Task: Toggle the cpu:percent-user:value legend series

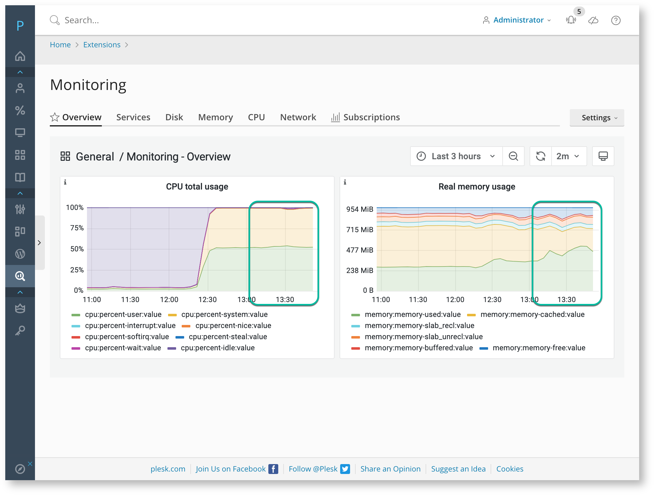Action: [116, 314]
